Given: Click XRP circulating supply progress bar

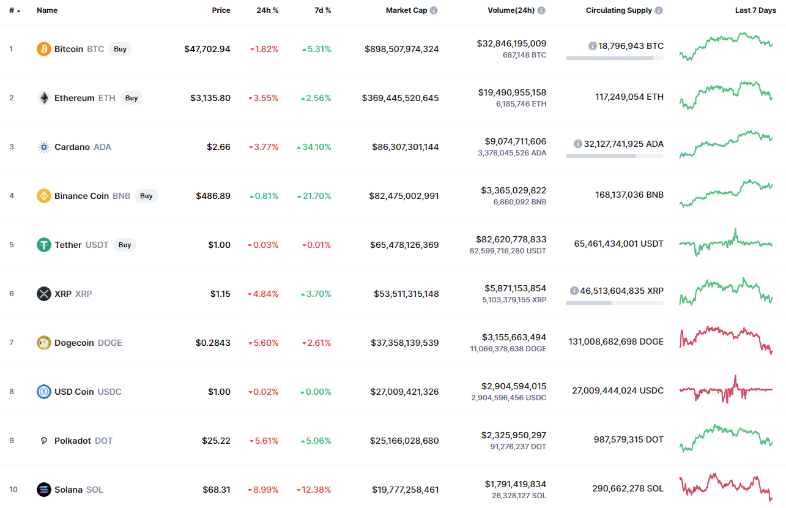Looking at the screenshot, I should 615,303.
